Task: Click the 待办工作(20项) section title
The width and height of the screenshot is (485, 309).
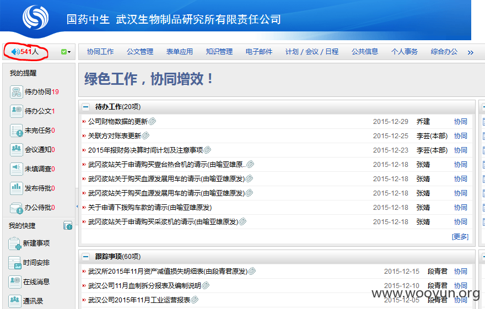Action: (118, 107)
